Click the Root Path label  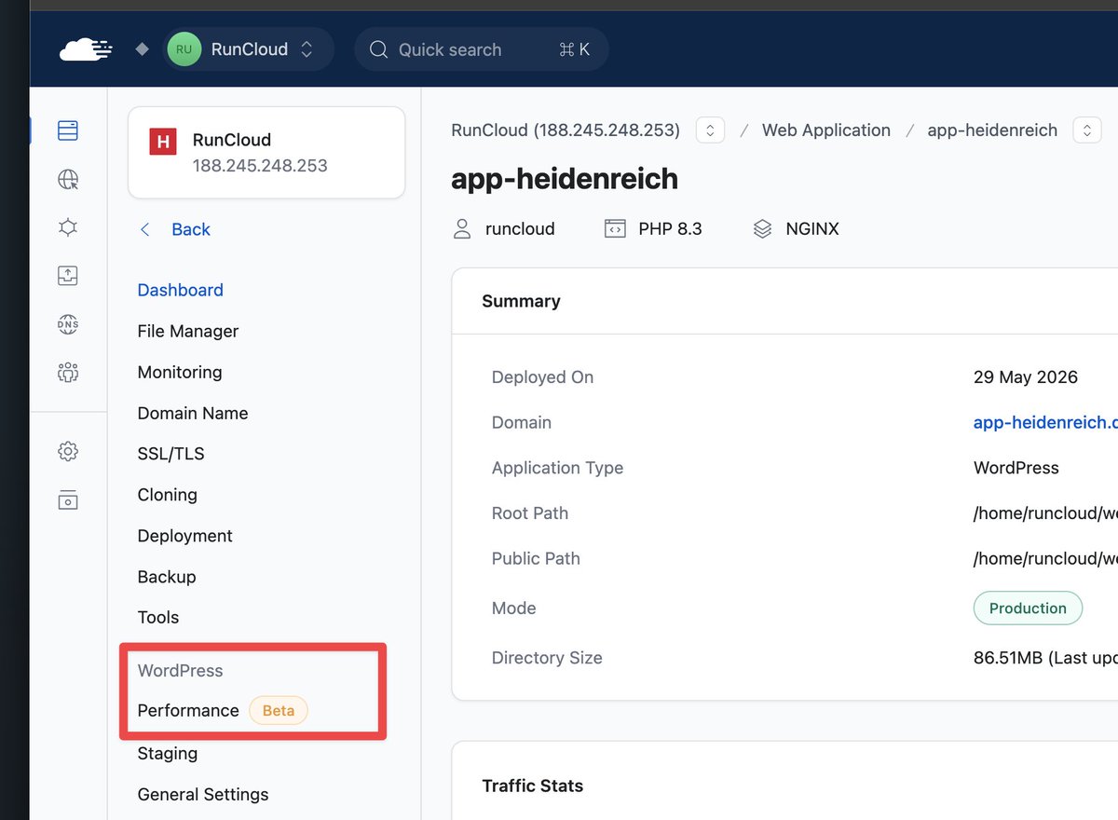point(529,513)
